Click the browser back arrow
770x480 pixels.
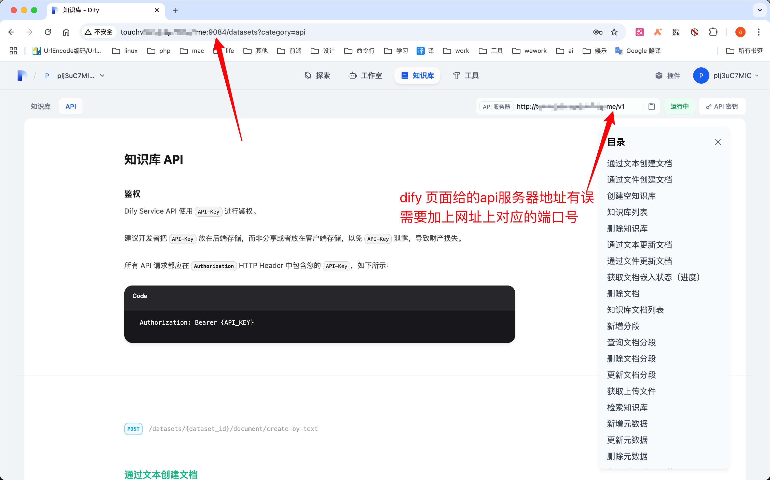tap(11, 32)
